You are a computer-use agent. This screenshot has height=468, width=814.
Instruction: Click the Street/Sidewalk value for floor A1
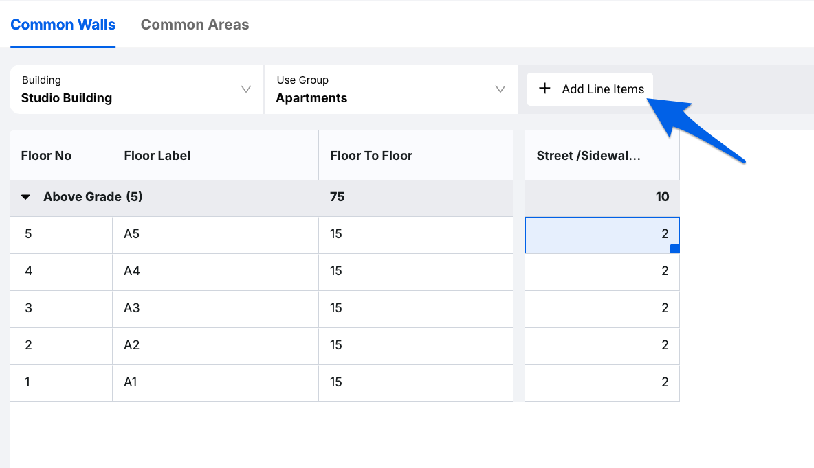(602, 383)
